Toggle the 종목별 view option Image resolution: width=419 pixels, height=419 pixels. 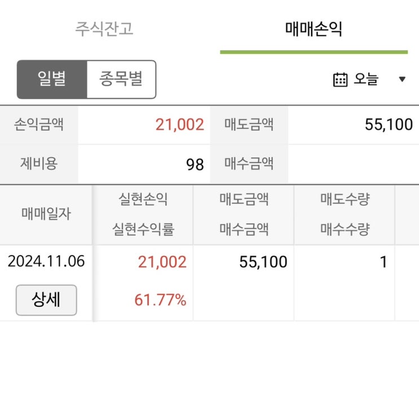(121, 79)
